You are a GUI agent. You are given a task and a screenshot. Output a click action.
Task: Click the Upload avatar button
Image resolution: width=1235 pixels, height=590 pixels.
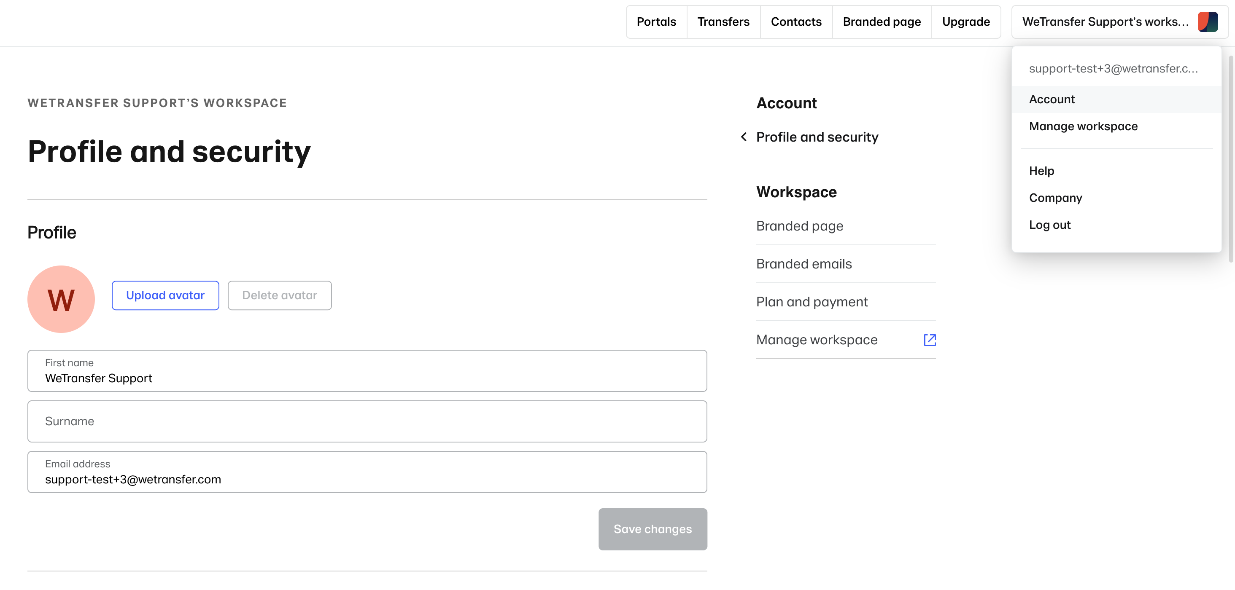pyautogui.click(x=165, y=295)
